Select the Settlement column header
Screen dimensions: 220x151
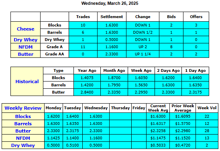[112, 17]
